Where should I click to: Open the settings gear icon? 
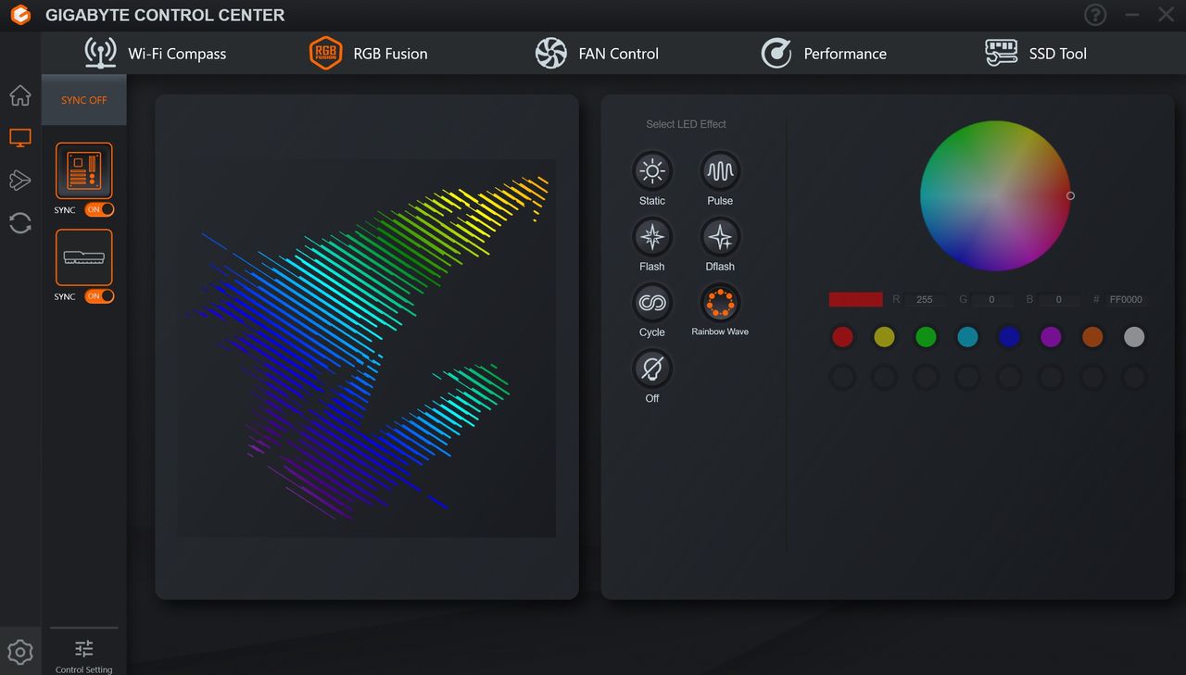point(20,652)
